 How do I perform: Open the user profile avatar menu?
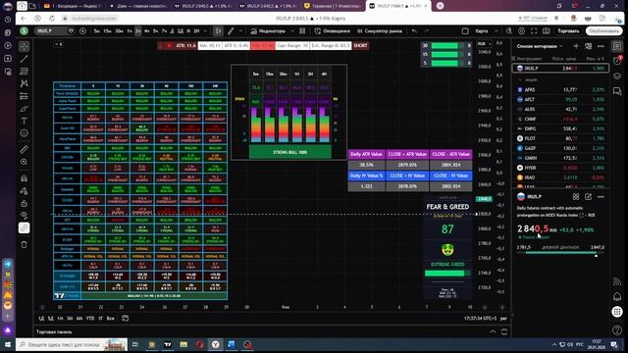point(24,30)
